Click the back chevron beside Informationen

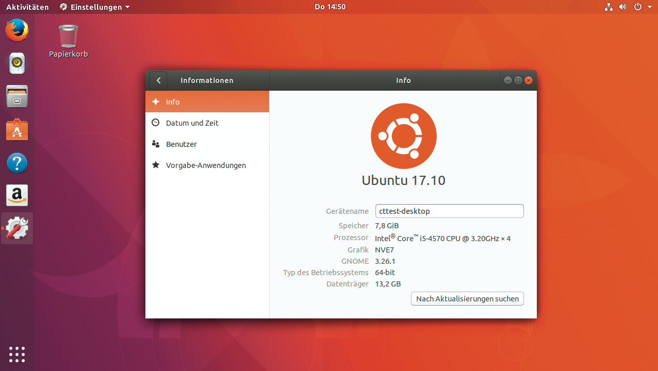click(x=158, y=80)
